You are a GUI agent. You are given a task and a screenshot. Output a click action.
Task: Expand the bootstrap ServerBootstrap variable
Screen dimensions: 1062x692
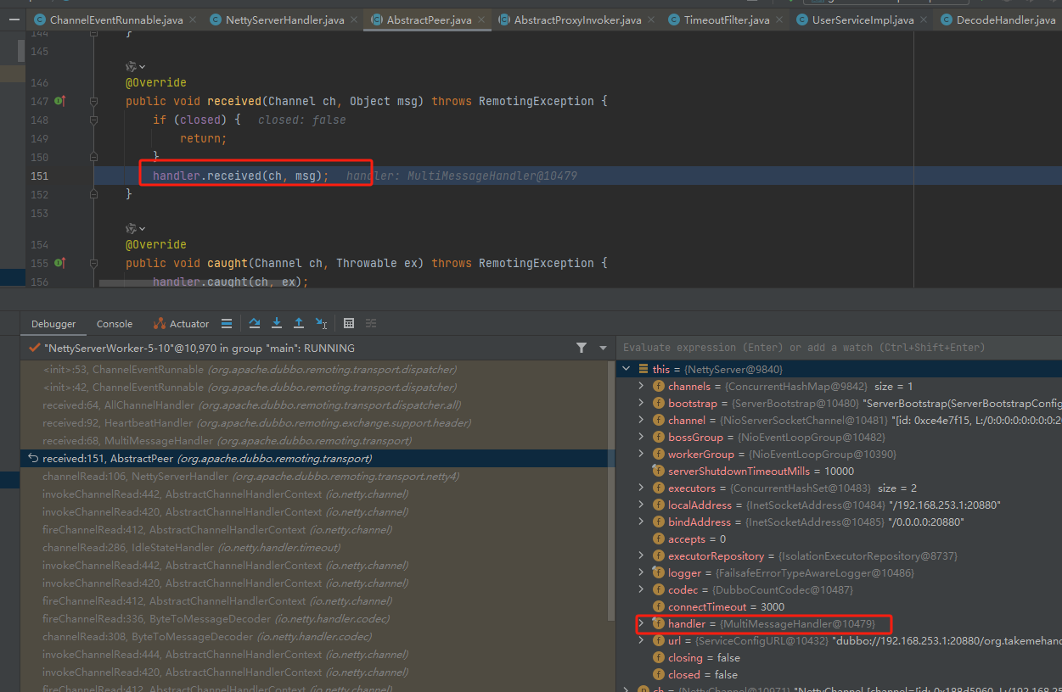coord(643,403)
